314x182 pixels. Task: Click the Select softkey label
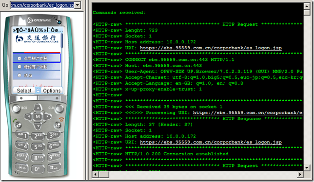(x=24, y=91)
